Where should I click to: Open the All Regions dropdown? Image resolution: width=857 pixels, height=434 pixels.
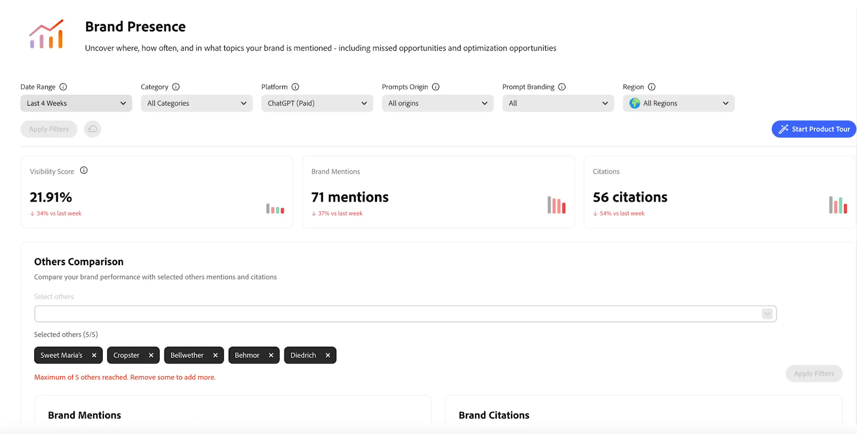[x=679, y=103]
